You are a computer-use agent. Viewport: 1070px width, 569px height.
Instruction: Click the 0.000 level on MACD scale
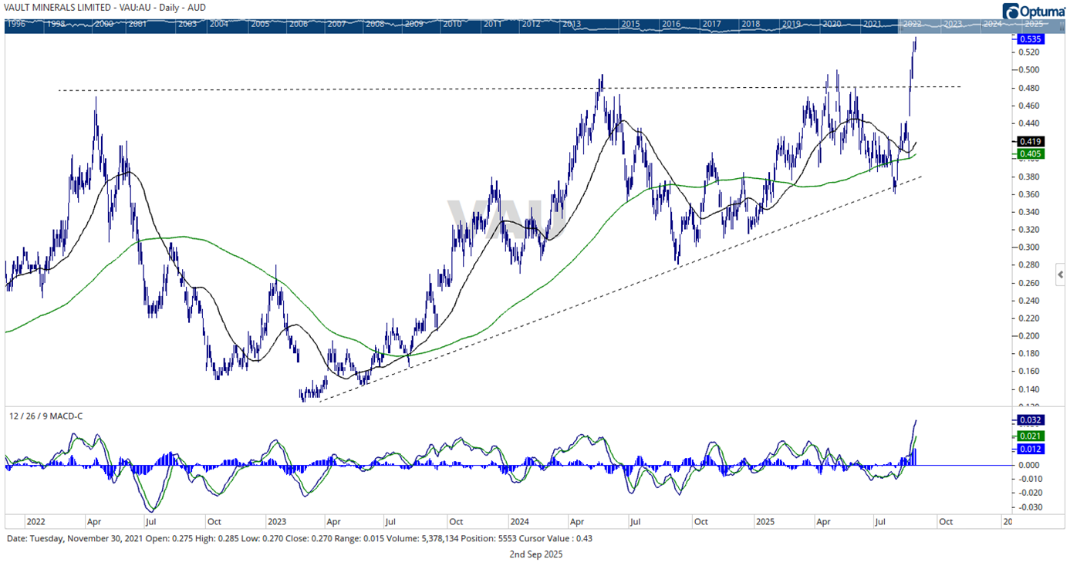click(x=1028, y=465)
